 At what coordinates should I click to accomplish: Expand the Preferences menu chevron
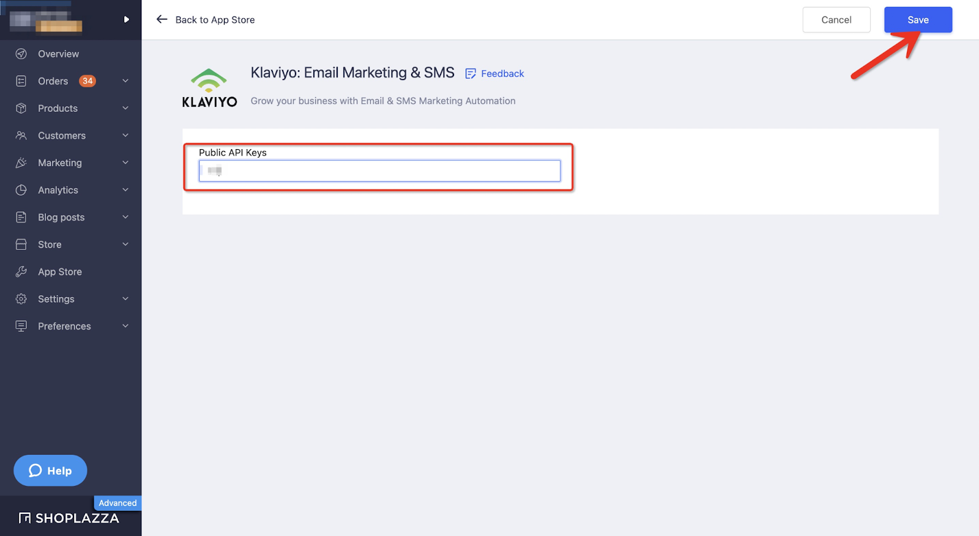click(x=125, y=326)
